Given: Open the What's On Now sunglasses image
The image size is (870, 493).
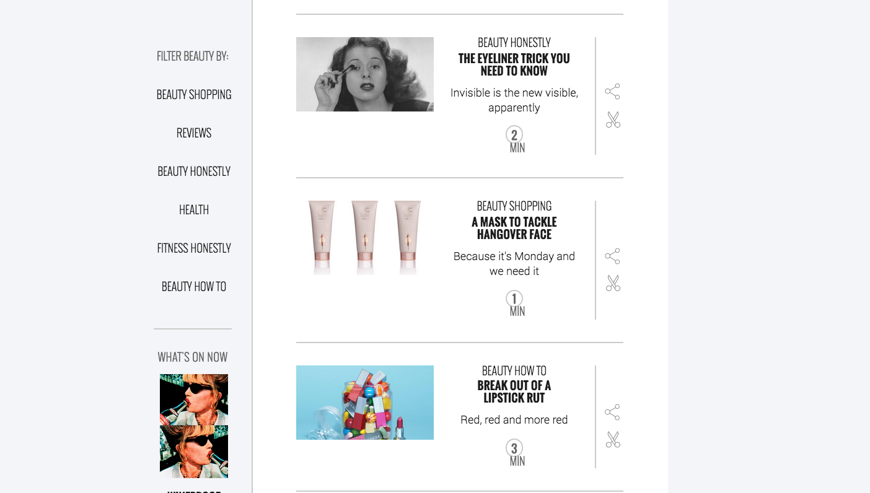Looking at the screenshot, I should pos(194,426).
